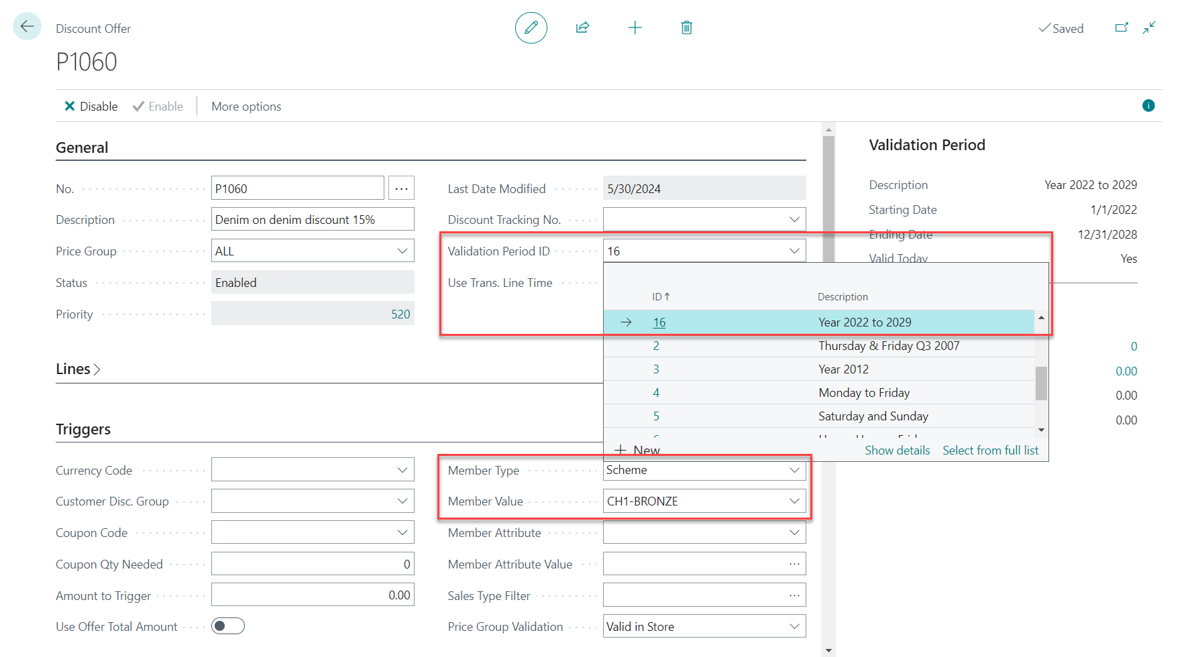Click the Show details link
The width and height of the screenshot is (1190, 657).
(x=897, y=451)
